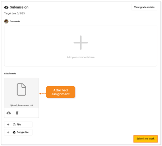162x146 pixels.
Task: Click the Attached assignment callout label
Action: coord(61,92)
